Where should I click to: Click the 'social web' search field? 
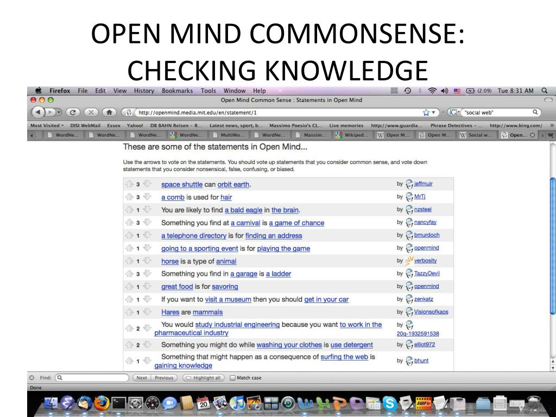point(496,112)
